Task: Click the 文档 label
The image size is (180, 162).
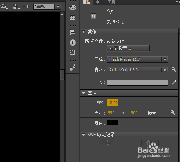Action: (111, 12)
